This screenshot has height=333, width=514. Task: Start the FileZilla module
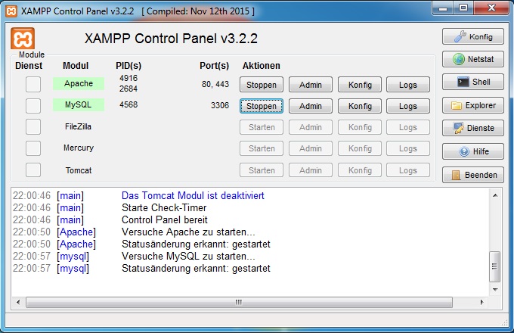tap(262, 127)
